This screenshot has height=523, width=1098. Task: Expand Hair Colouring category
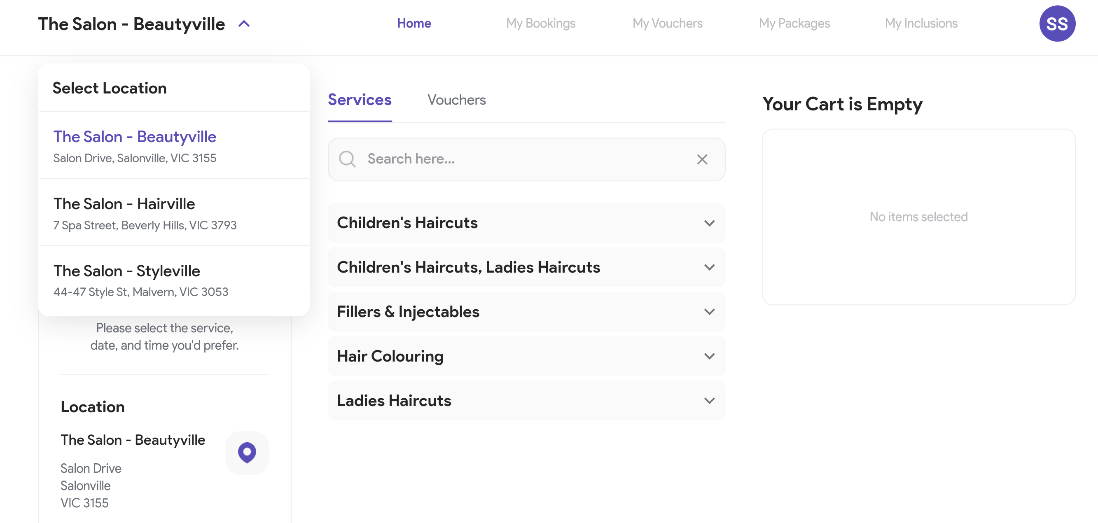(526, 356)
